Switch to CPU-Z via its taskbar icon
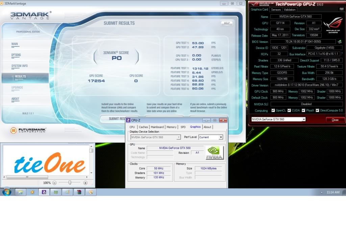346x226 pixels. point(44,192)
